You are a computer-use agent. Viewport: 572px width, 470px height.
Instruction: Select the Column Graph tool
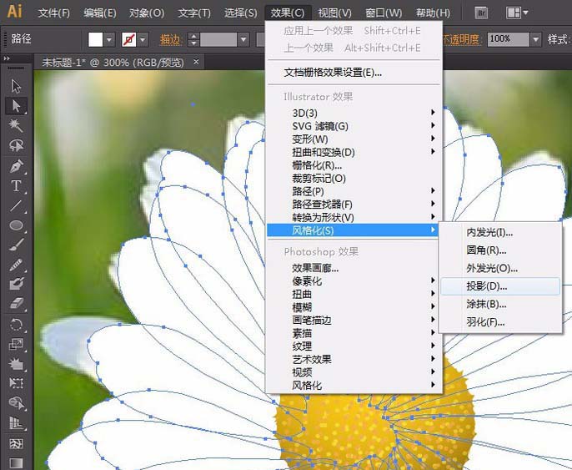point(16,423)
